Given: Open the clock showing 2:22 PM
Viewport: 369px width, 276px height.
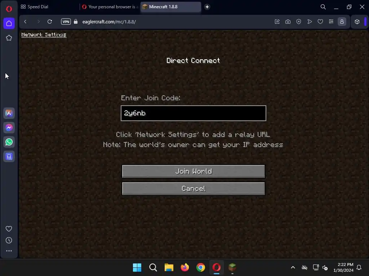Looking at the screenshot, I should [x=343, y=267].
